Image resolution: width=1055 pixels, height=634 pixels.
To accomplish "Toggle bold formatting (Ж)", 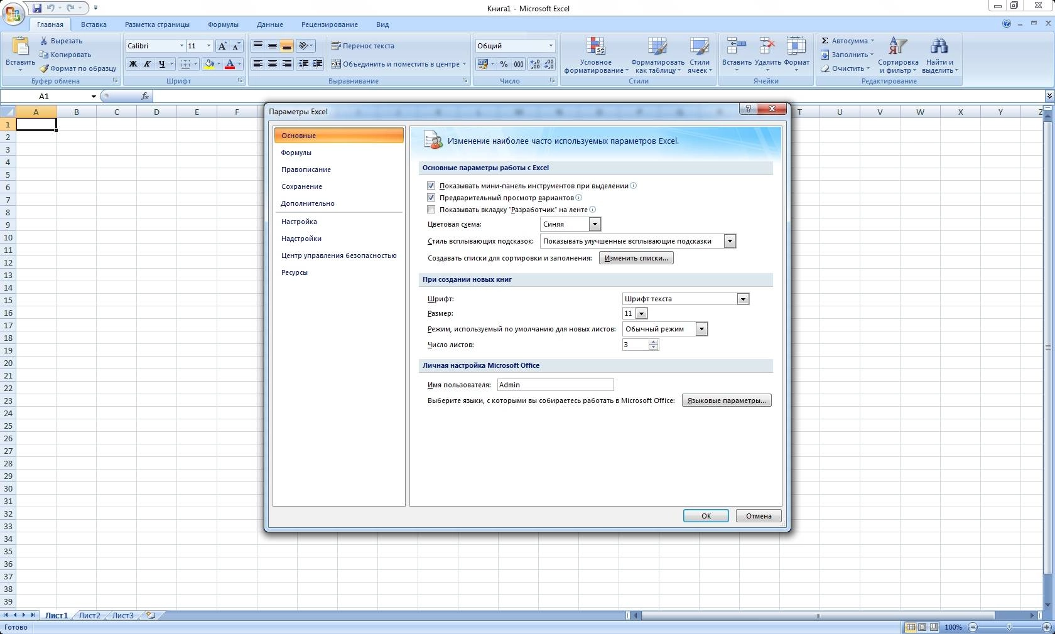I will (x=133, y=64).
